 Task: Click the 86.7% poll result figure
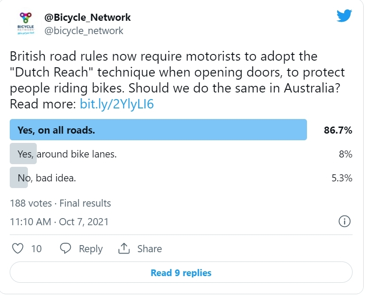[338, 130]
